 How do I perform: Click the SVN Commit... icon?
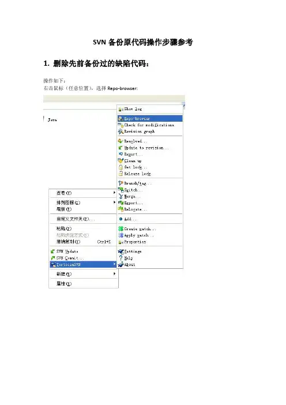(x=53, y=258)
